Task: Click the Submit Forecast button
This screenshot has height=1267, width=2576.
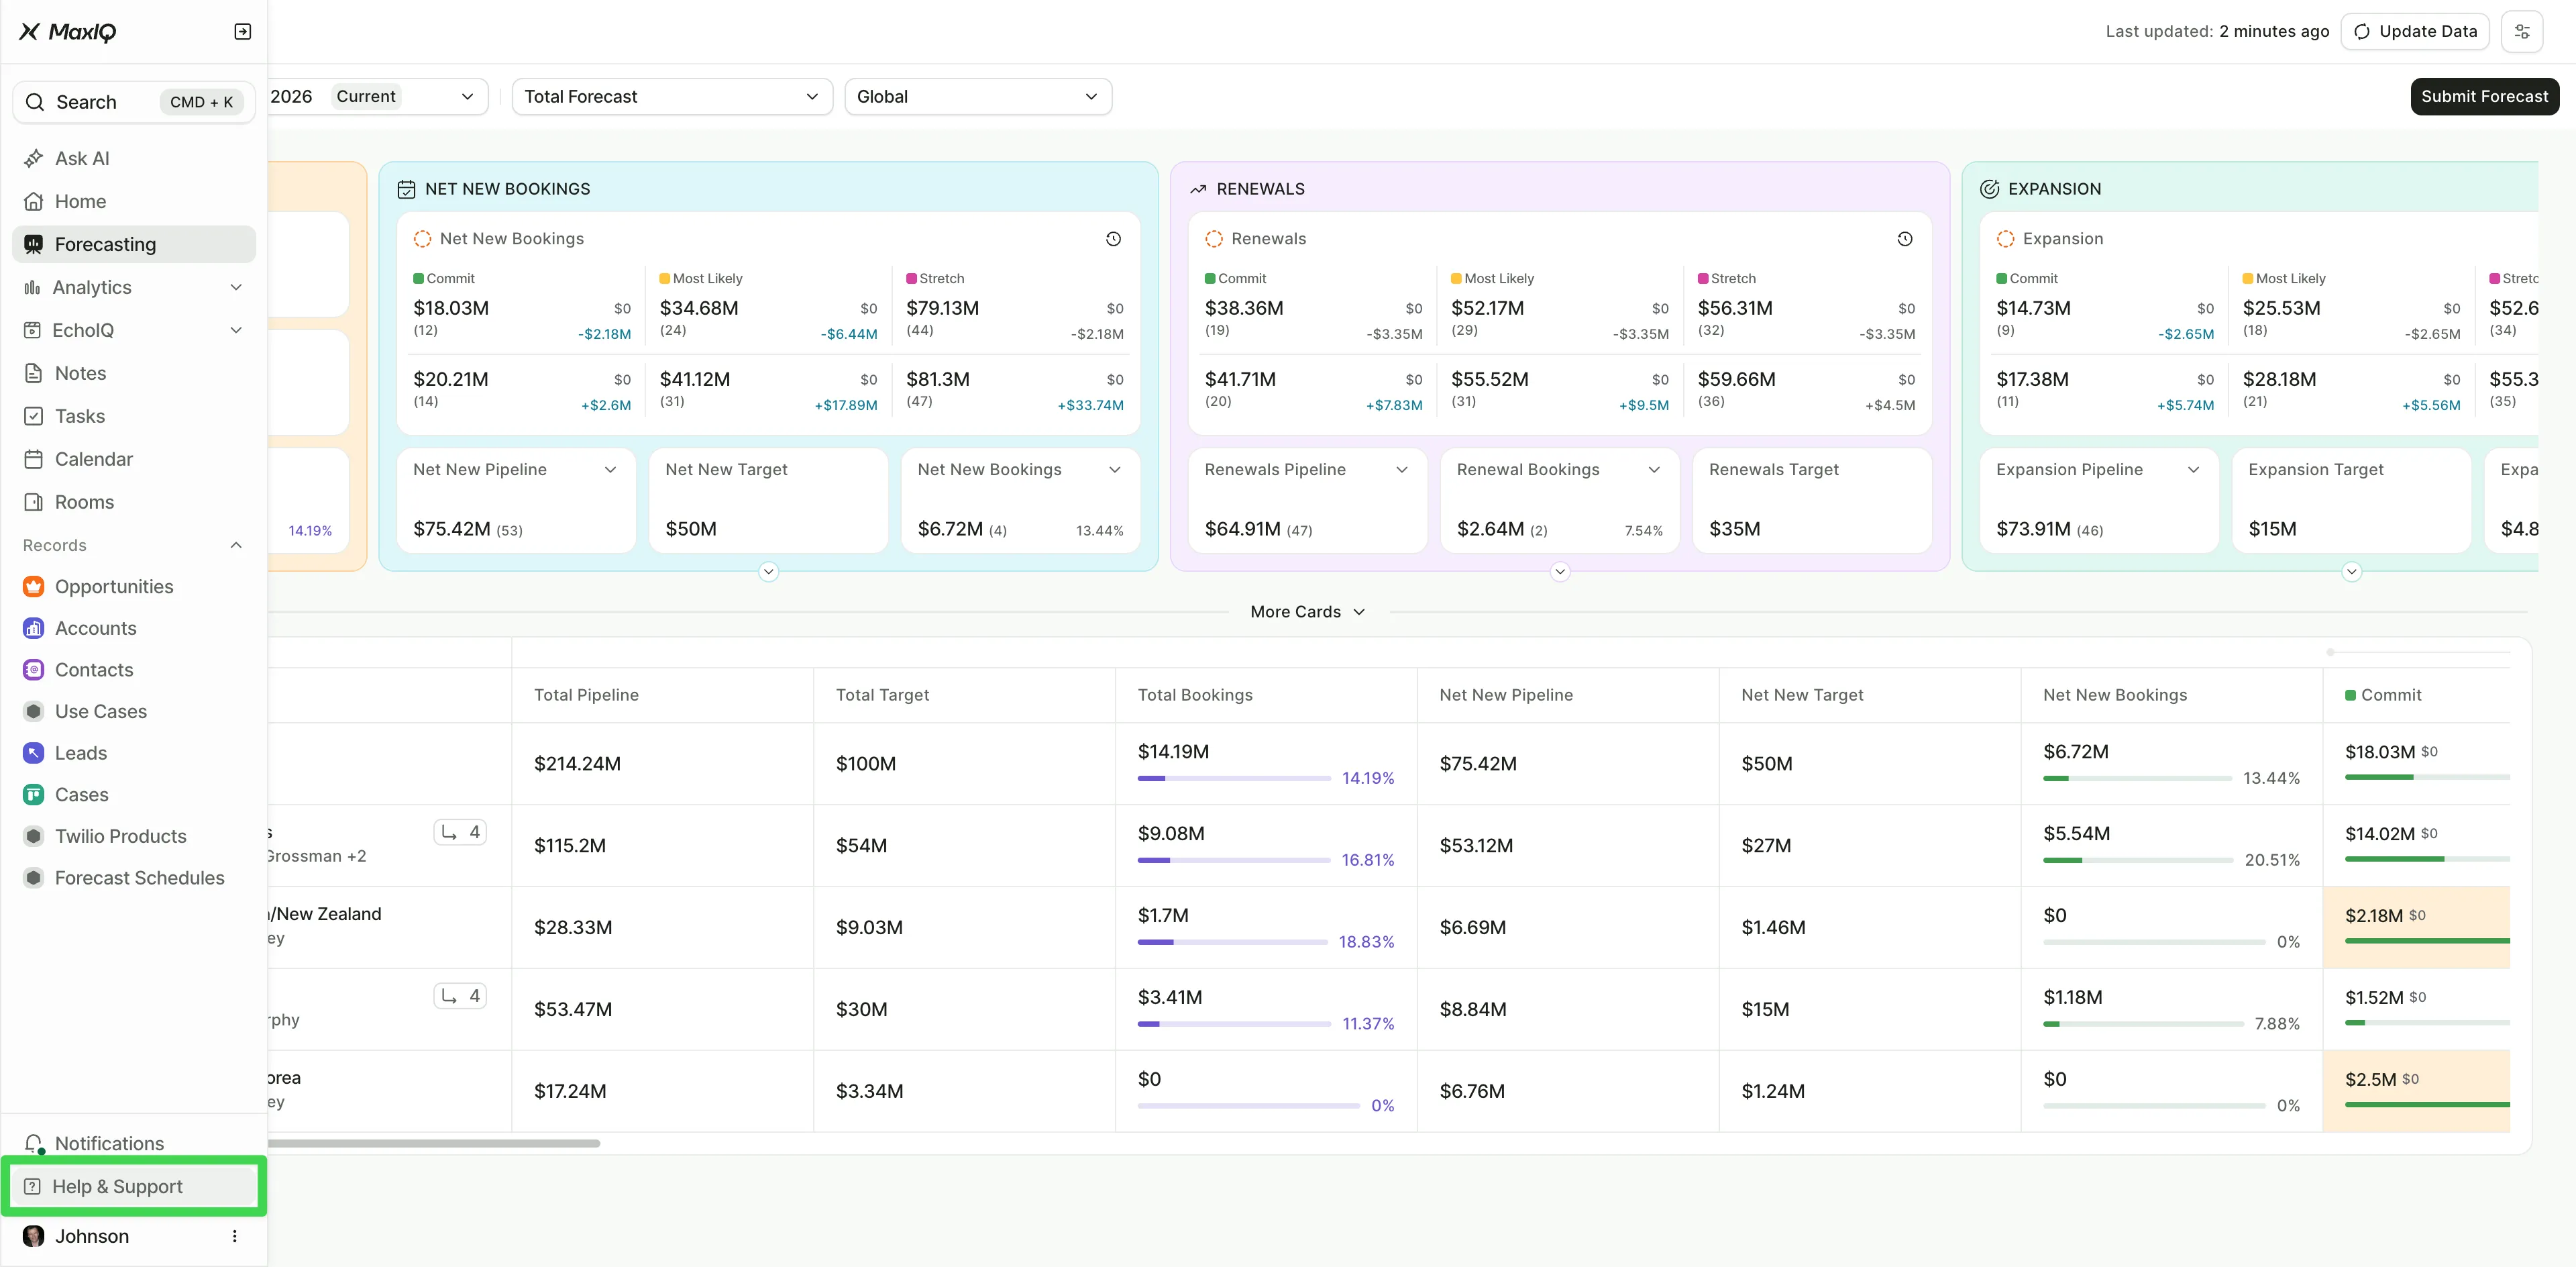Action: (2484, 97)
